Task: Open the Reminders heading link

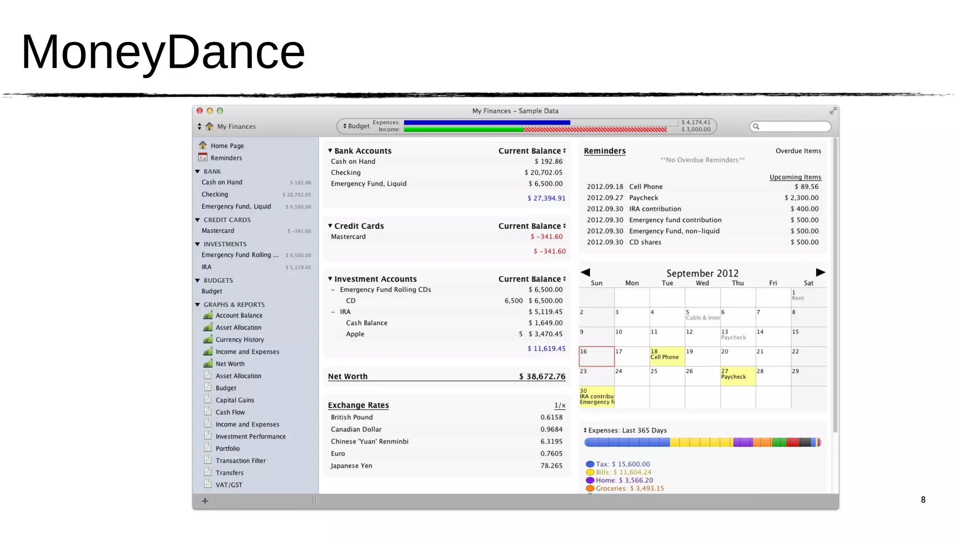Action: (x=604, y=151)
